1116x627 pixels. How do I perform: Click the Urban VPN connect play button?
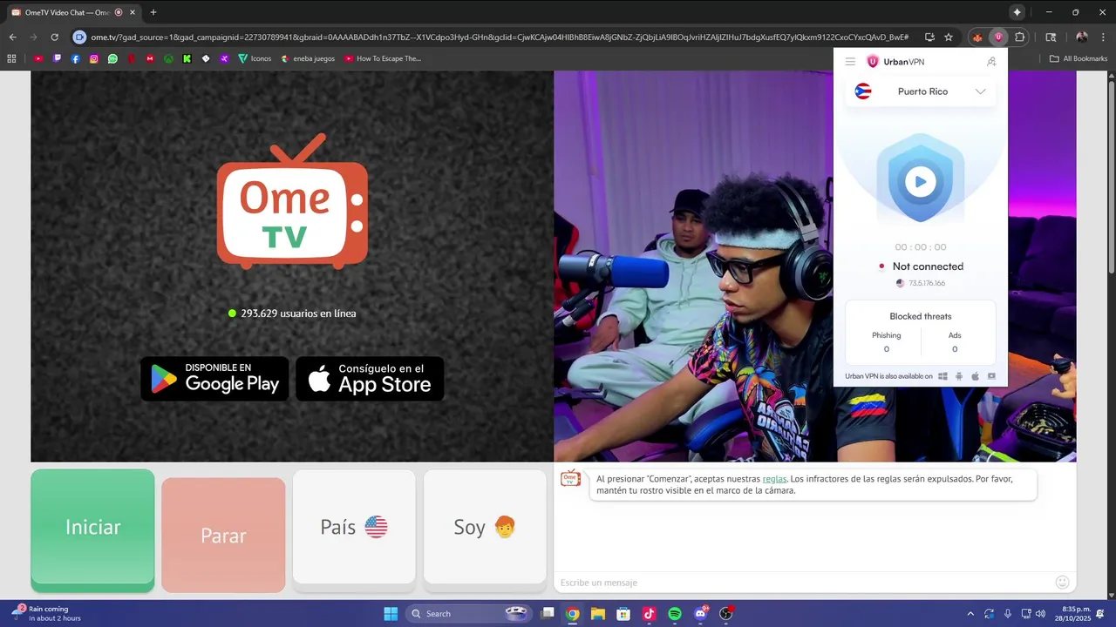[x=921, y=181]
